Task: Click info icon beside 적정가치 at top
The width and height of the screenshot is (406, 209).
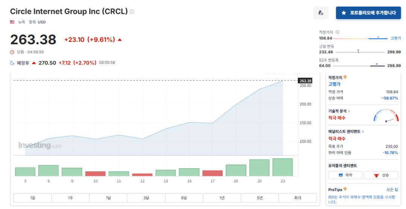Action: (x=338, y=32)
